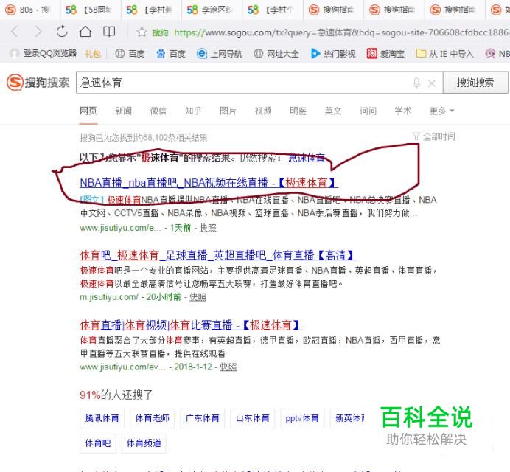Open the 从 IE 中导入 bookmark folder

[x=444, y=53]
